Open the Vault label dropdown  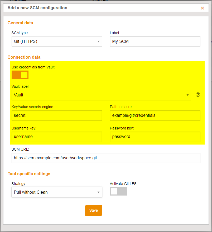point(102,95)
